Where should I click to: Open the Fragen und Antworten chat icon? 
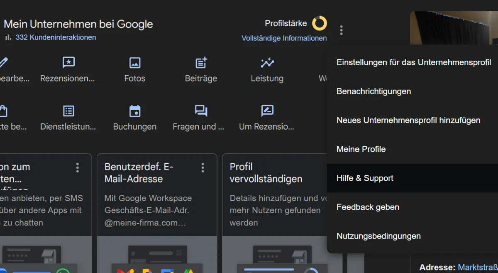click(201, 111)
